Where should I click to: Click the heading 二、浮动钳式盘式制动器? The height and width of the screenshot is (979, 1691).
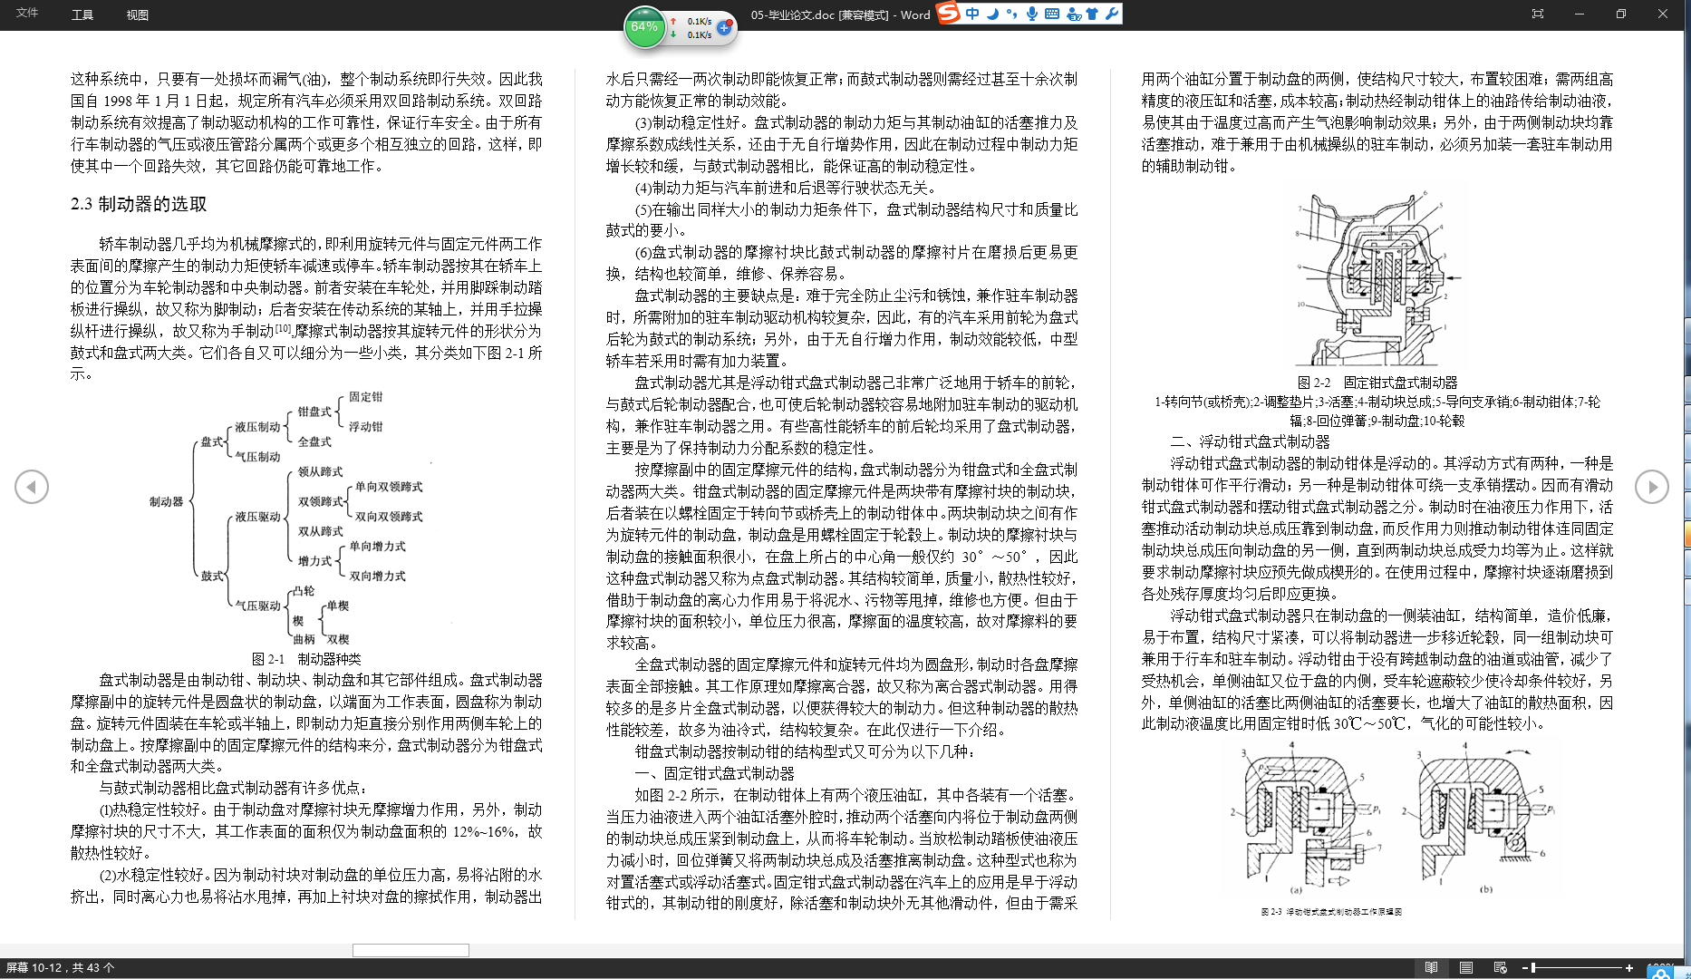coord(1250,441)
